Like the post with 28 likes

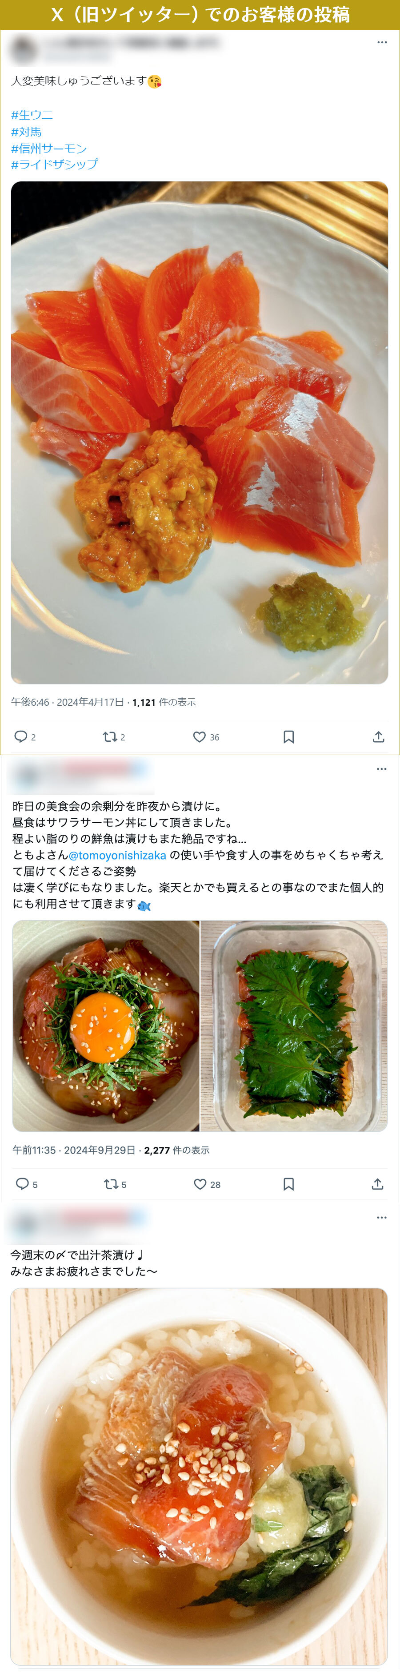(x=200, y=1183)
